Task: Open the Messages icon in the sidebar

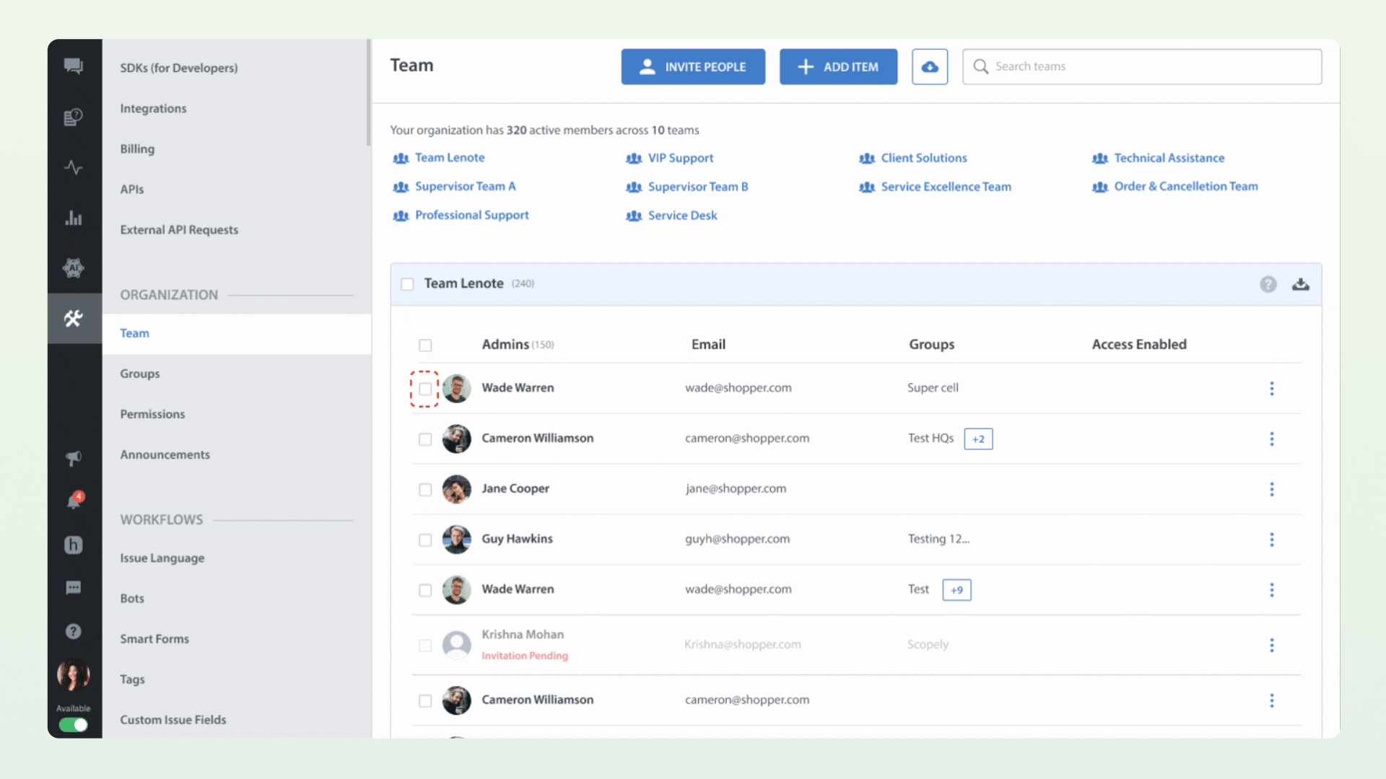Action: tap(74, 66)
